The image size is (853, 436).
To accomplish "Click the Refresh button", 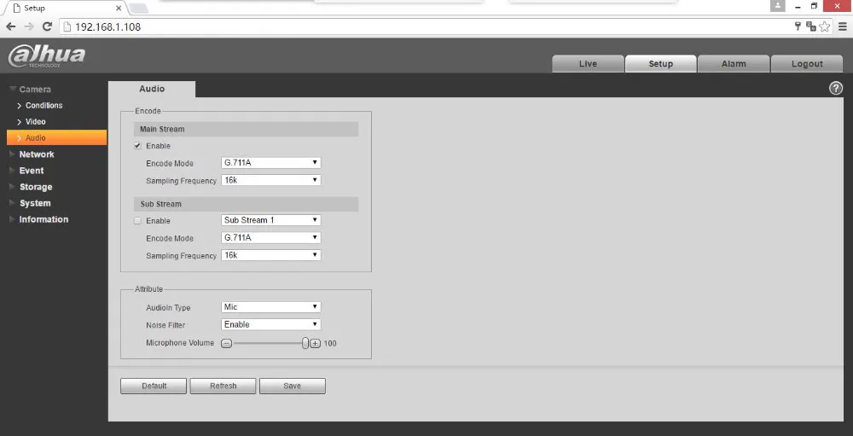I will pos(223,386).
